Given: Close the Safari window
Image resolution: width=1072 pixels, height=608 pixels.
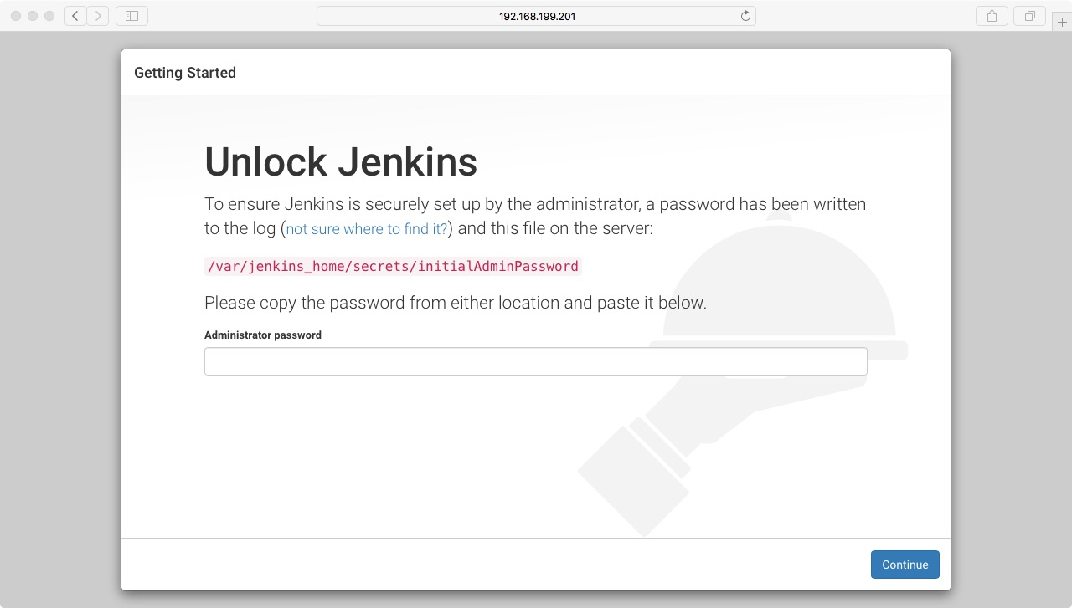Looking at the screenshot, I should tap(16, 16).
